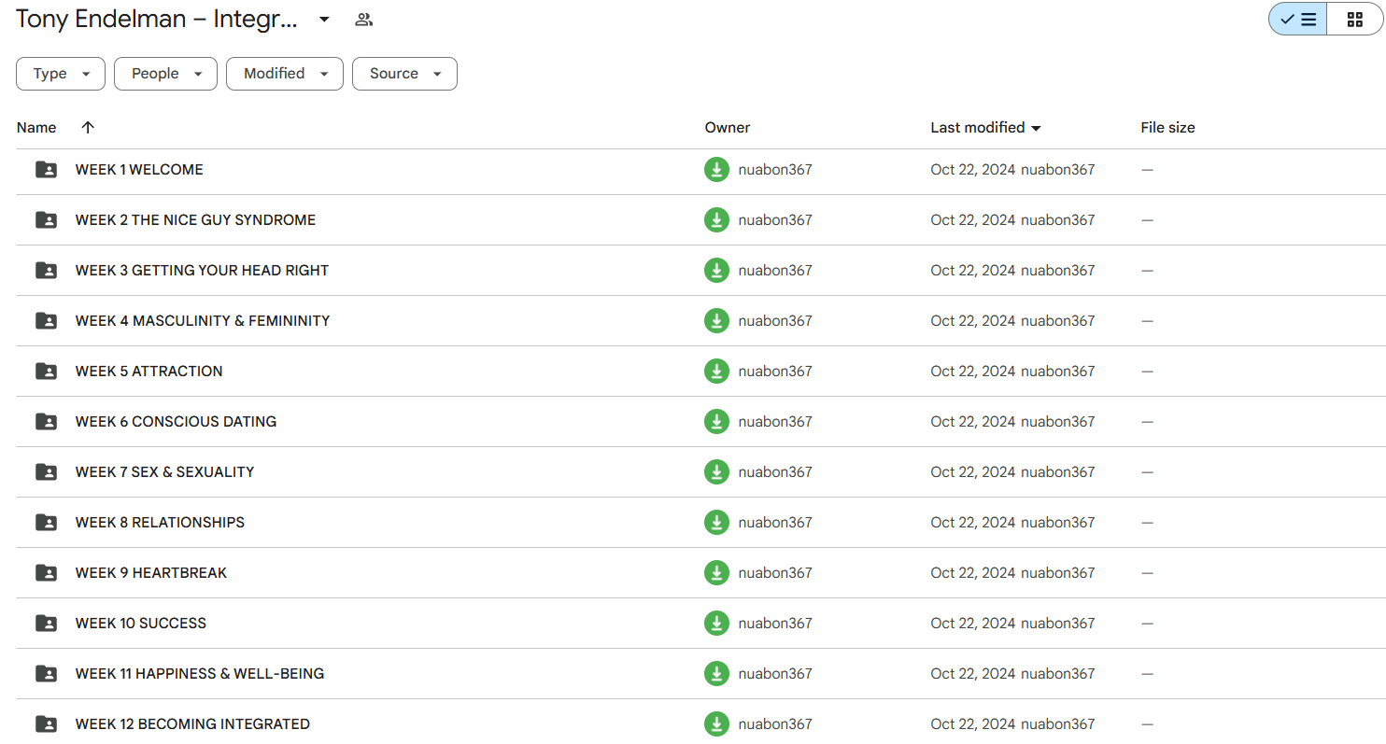This screenshot has height=744, width=1386.
Task: Click the folder icon for WEEK 7 SEX & SEXUALITY
Action: point(46,472)
